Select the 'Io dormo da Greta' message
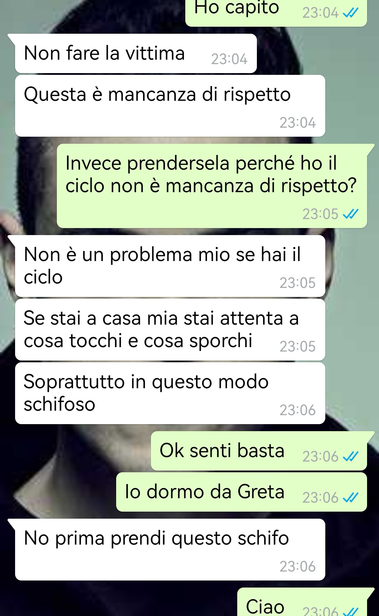The height and width of the screenshot is (616, 379). coord(241,492)
